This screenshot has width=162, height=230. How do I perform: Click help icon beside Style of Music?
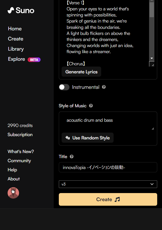(x=91, y=106)
